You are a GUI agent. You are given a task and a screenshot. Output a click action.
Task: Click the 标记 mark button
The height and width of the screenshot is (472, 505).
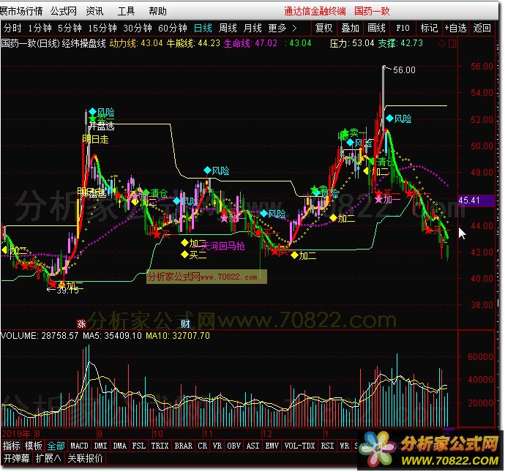430,29
